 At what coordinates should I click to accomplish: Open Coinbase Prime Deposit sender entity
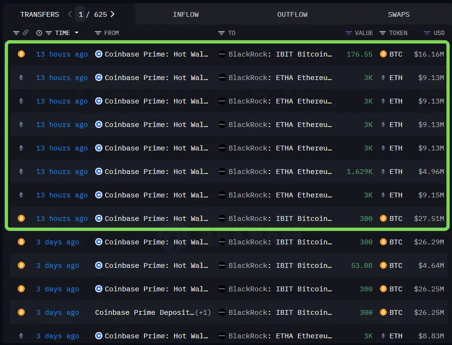[144, 312]
